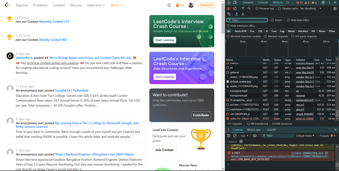The image size is (339, 171).
Task: Stop network recording with the red record icon
Action: pyautogui.click(x=228, y=8)
